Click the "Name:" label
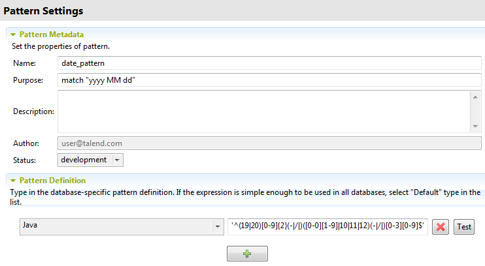 pos(24,63)
